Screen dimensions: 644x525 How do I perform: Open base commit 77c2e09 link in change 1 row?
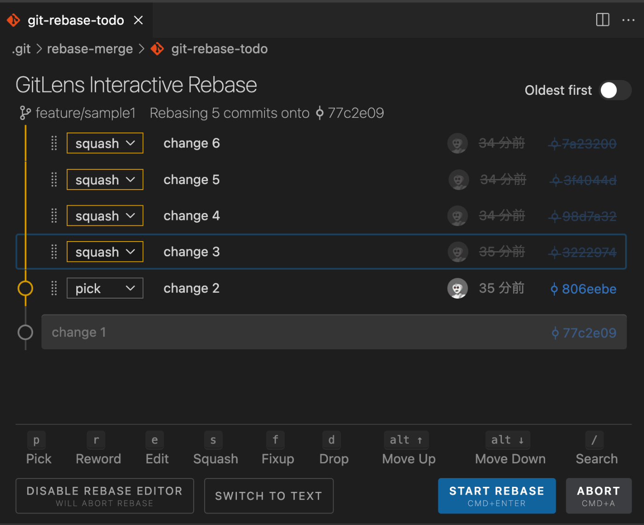[584, 333]
